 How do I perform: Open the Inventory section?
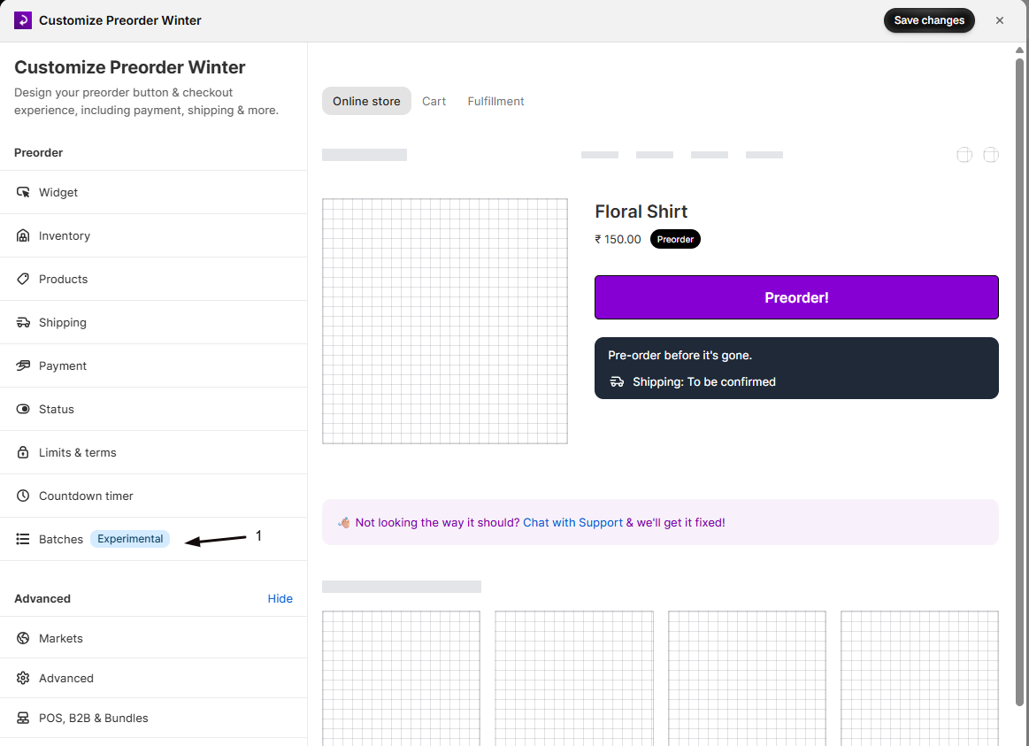154,235
